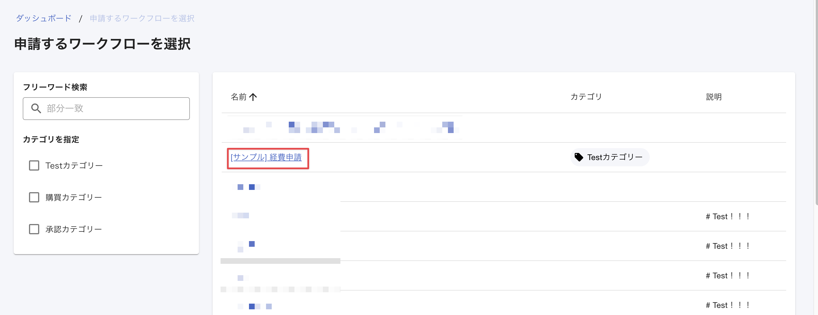Toggle the 承認カテゴリー checkbox
Screen dimensions: 818x315
point(34,229)
